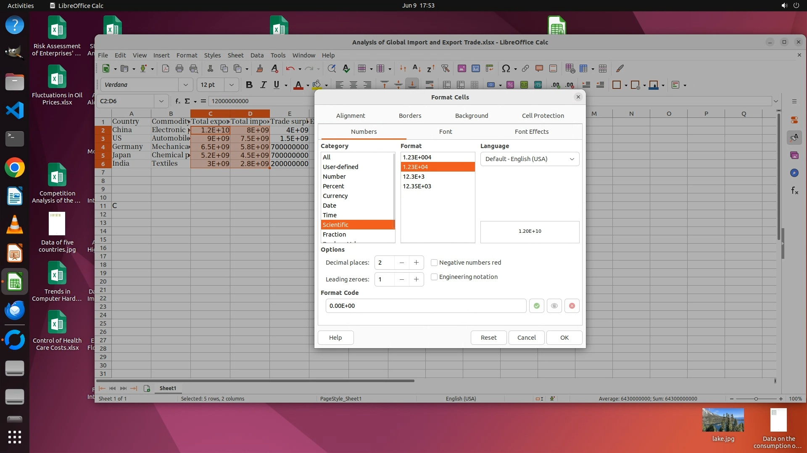Open the Functions sidebar icon
807x453 pixels.
pyautogui.click(x=794, y=191)
